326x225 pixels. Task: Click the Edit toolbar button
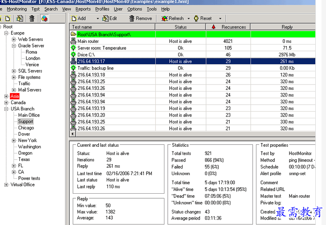pos(110,19)
